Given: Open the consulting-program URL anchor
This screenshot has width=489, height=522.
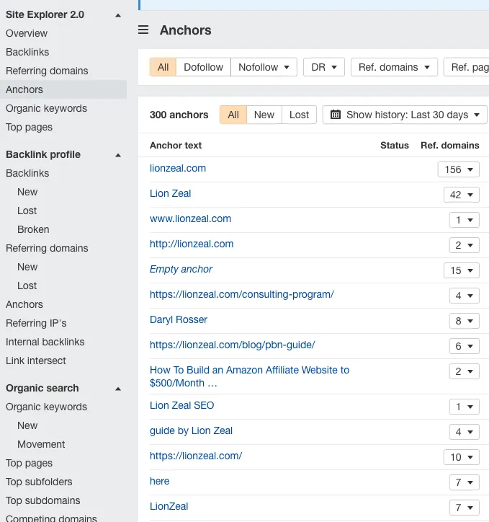Looking at the screenshot, I should click(242, 295).
